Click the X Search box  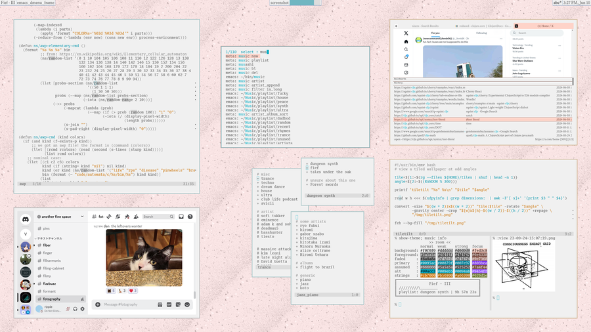(x=537, y=33)
